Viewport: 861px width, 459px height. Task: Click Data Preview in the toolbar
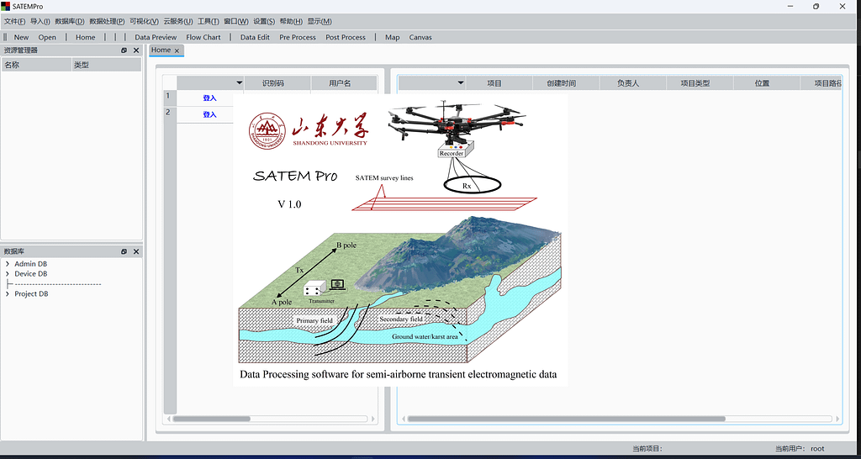[156, 37]
